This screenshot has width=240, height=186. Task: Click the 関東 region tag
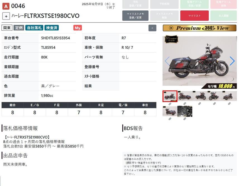point(7,28)
